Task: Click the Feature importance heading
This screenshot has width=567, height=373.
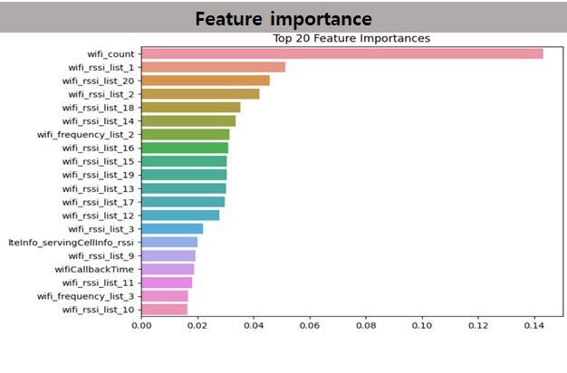Action: coord(283,19)
